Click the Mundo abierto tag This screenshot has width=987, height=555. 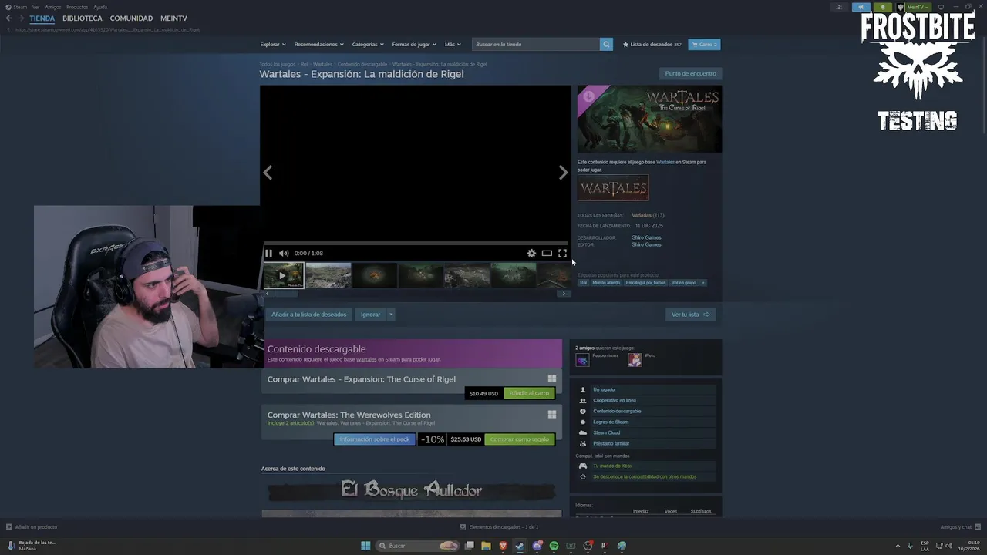[606, 283]
